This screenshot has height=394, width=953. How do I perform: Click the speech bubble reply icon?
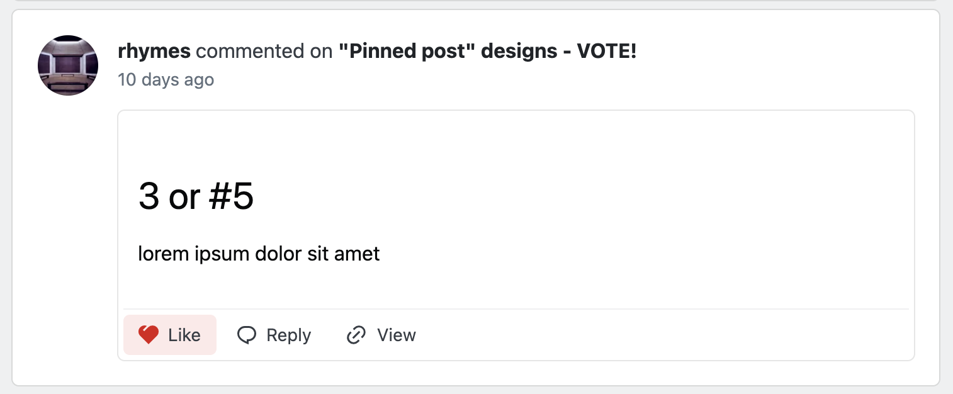[247, 335]
